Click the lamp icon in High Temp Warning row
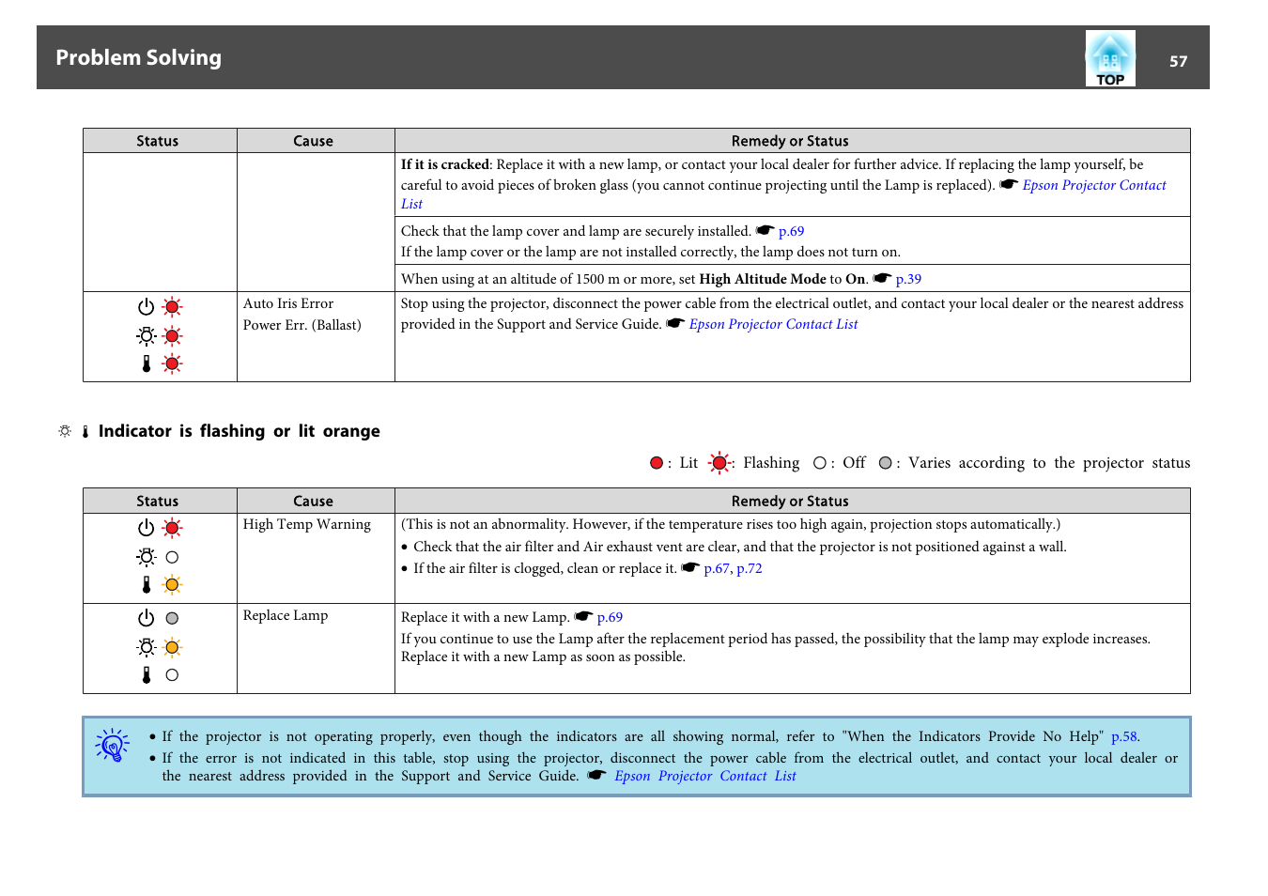Viewport: 1268px width, 896px height. [146, 557]
